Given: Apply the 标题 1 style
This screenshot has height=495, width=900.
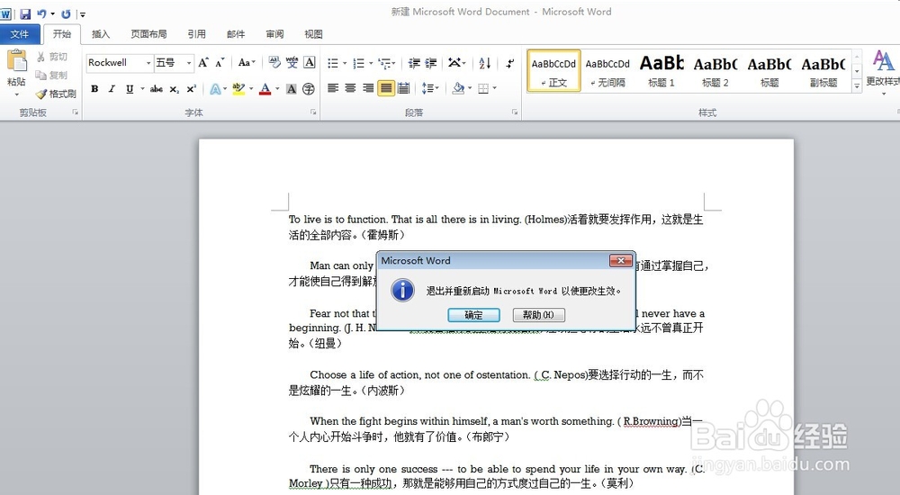Looking at the screenshot, I should (661, 71).
